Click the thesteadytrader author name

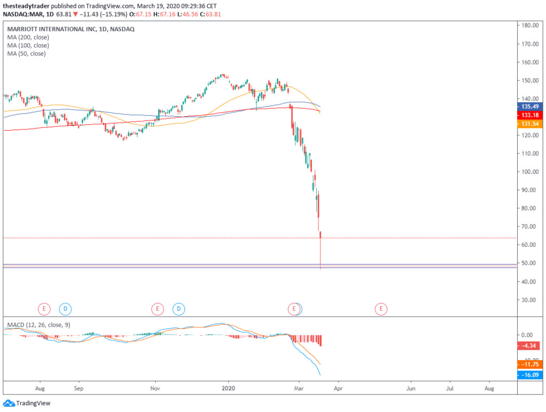(x=26, y=6)
